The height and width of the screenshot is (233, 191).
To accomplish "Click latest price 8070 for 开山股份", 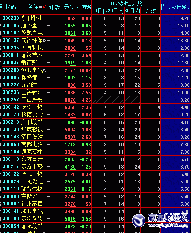I will pos(70,100).
